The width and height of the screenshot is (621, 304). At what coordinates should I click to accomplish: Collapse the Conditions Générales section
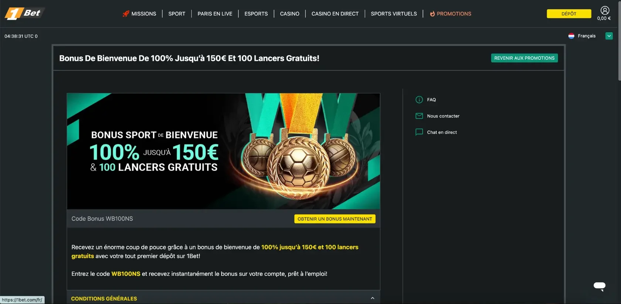coord(373,298)
